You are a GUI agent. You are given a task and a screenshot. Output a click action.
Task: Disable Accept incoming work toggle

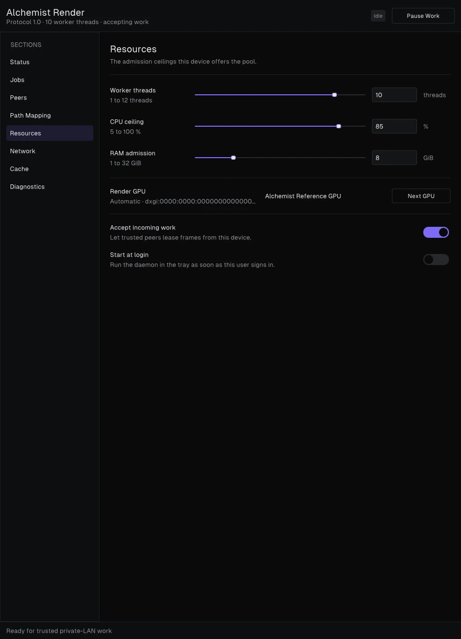point(436,232)
